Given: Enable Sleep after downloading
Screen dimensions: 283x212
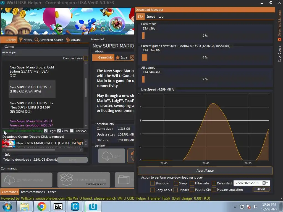Looking at the screenshot, I should pyautogui.click(x=176, y=183).
